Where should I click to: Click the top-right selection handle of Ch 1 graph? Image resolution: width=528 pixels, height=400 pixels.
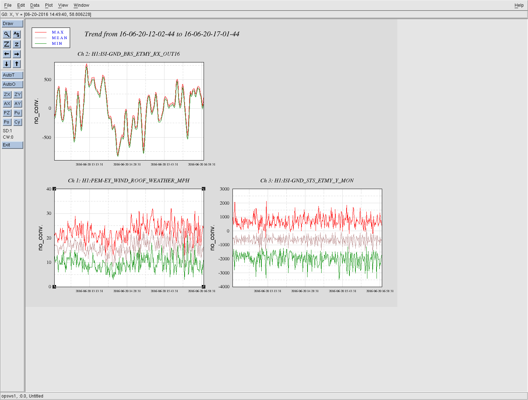pyautogui.click(x=204, y=189)
